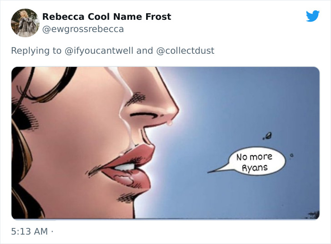331x244 pixels.
Task: Click the word "and" between the mentions
Action: (145, 50)
